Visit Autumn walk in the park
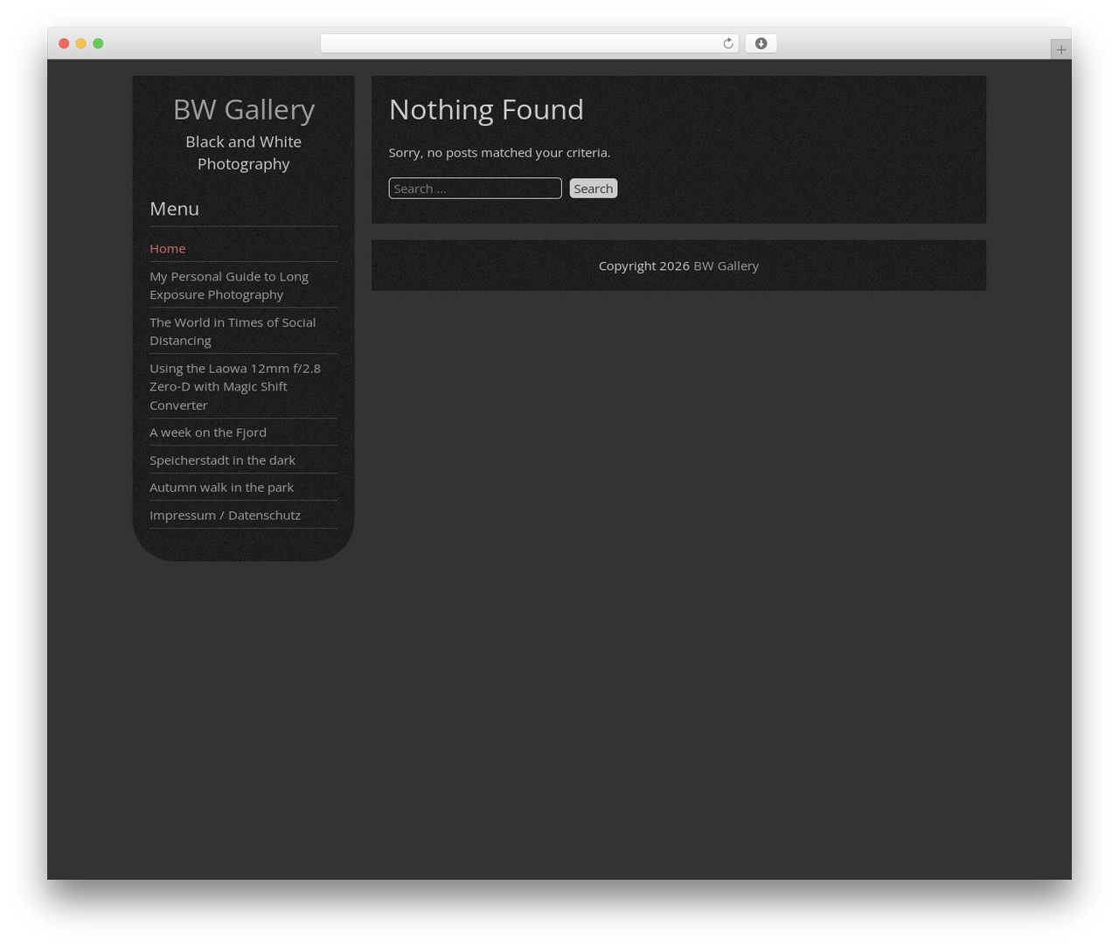 tap(221, 487)
